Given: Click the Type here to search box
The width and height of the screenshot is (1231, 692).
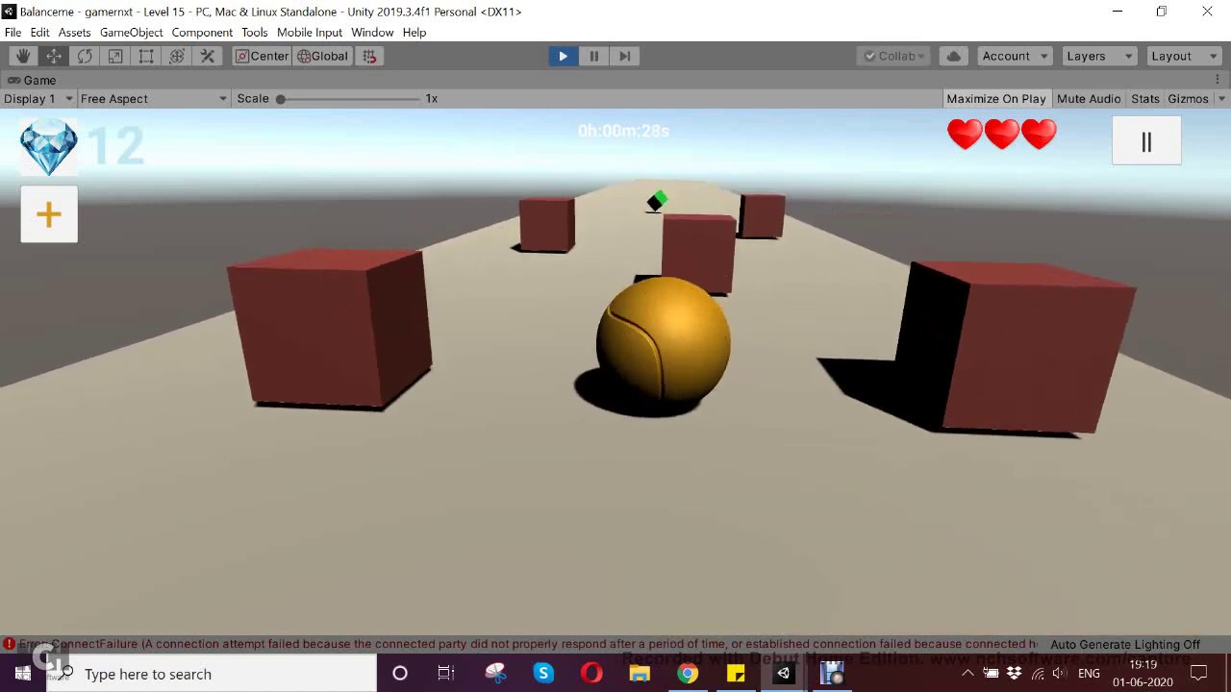Looking at the screenshot, I should click(x=212, y=674).
